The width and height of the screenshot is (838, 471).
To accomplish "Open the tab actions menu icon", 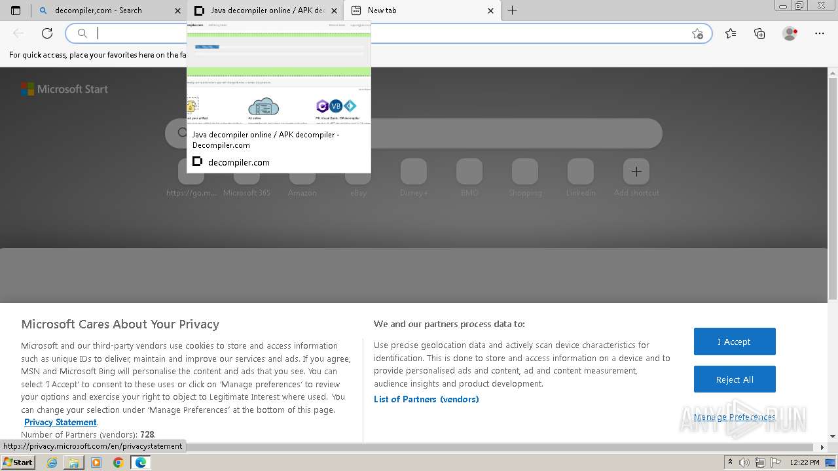I will coord(16,10).
